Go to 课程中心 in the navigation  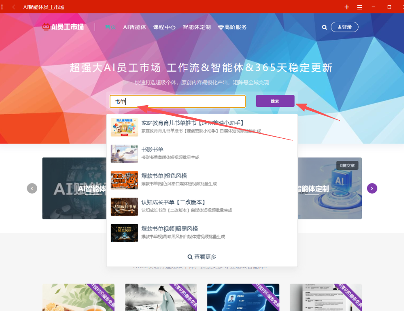pos(164,27)
